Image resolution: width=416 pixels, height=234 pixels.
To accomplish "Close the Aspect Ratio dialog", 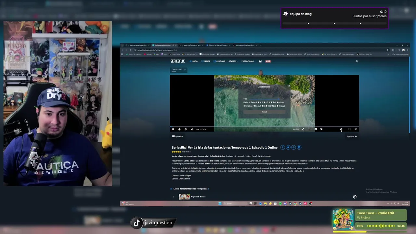I will tap(289, 86).
